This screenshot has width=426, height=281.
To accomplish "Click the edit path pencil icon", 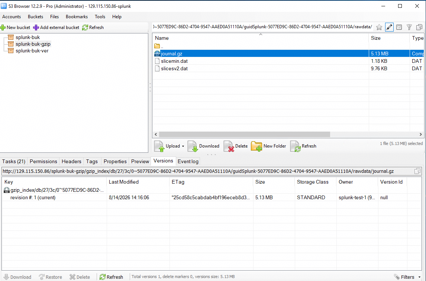I will point(389,27).
